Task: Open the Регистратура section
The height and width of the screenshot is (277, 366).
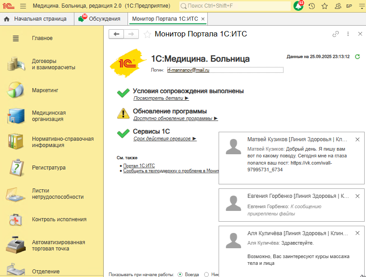Action: [49, 168]
